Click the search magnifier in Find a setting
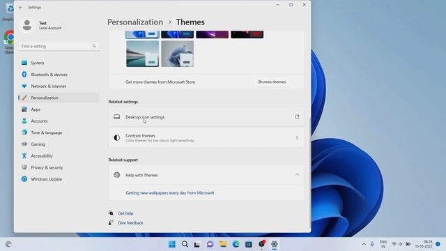 (94, 46)
